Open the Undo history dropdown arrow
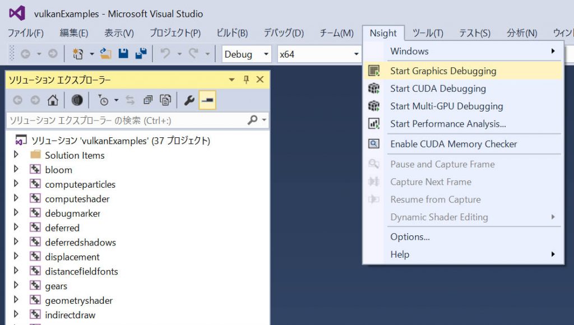The height and width of the screenshot is (325, 574). coord(179,54)
